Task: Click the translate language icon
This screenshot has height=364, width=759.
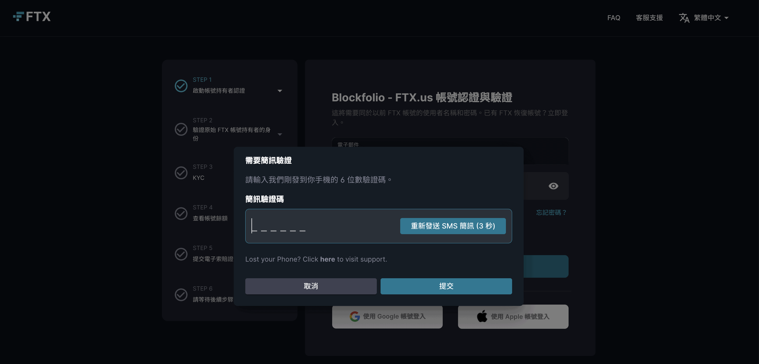Action: click(684, 18)
